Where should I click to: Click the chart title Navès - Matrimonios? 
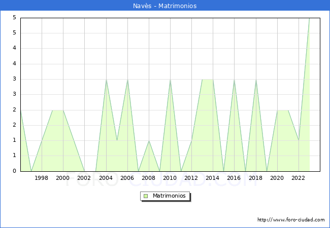tap(165, 6)
